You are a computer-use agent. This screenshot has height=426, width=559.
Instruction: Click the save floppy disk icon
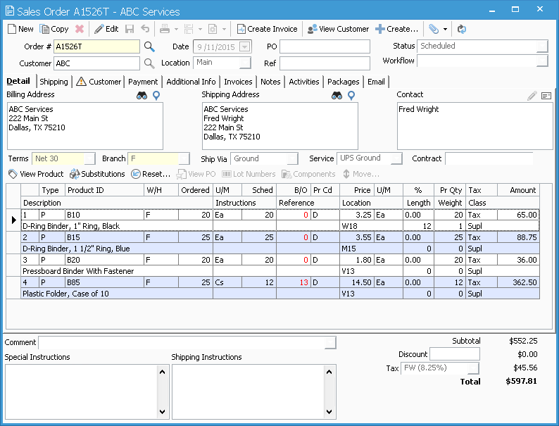[130, 29]
